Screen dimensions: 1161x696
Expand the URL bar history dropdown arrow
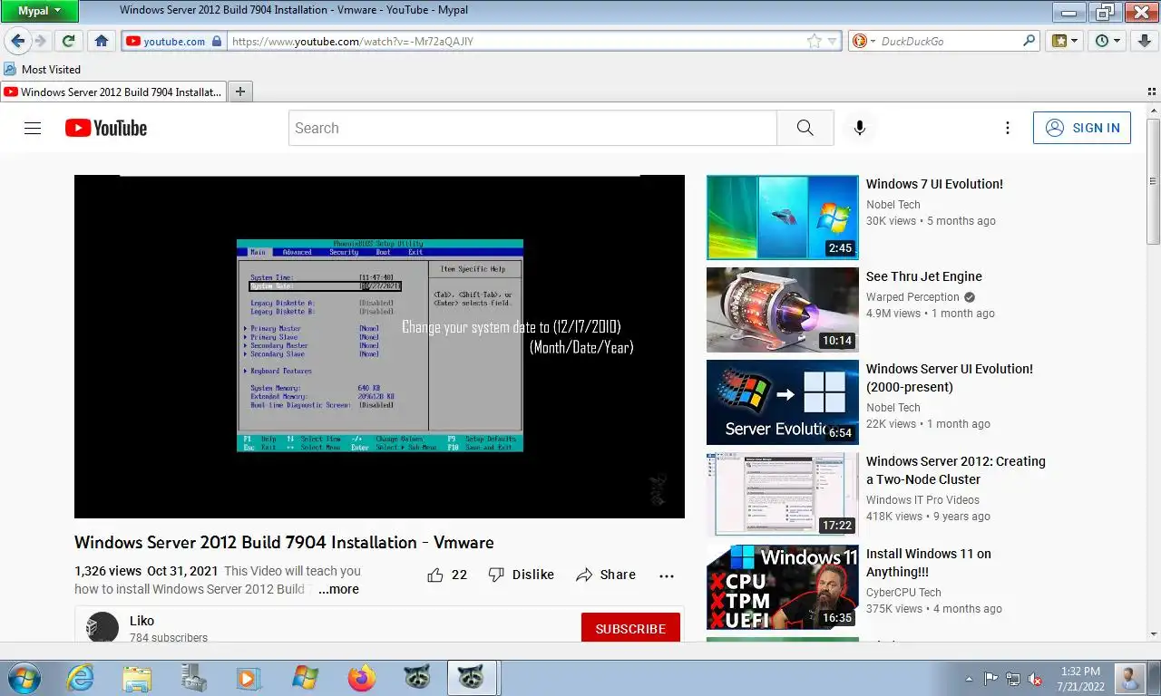(832, 41)
